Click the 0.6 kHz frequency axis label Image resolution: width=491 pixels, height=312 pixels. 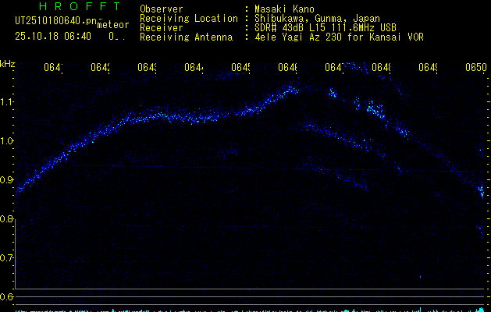click(x=5, y=296)
